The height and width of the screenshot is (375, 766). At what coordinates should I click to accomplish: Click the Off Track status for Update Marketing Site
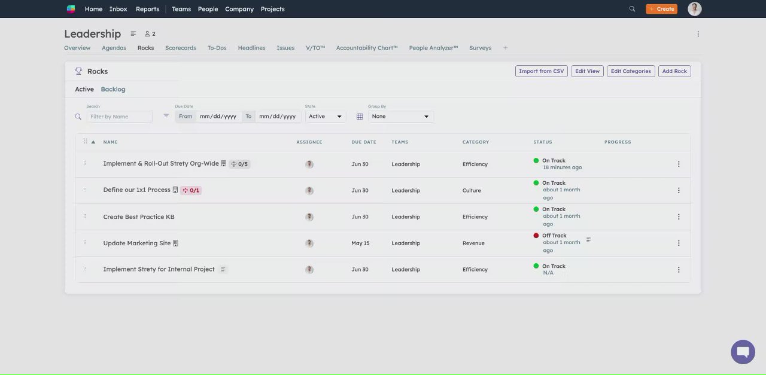point(554,236)
